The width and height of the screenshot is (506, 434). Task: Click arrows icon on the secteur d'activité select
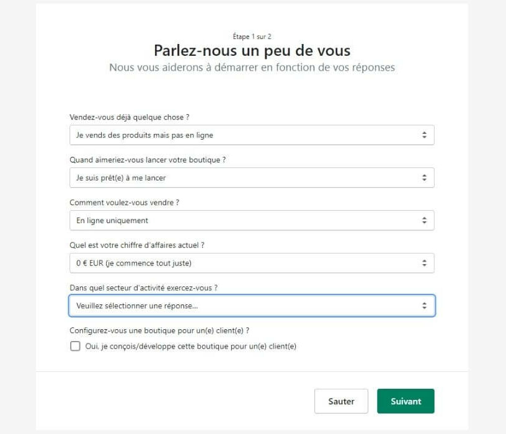pyautogui.click(x=424, y=306)
